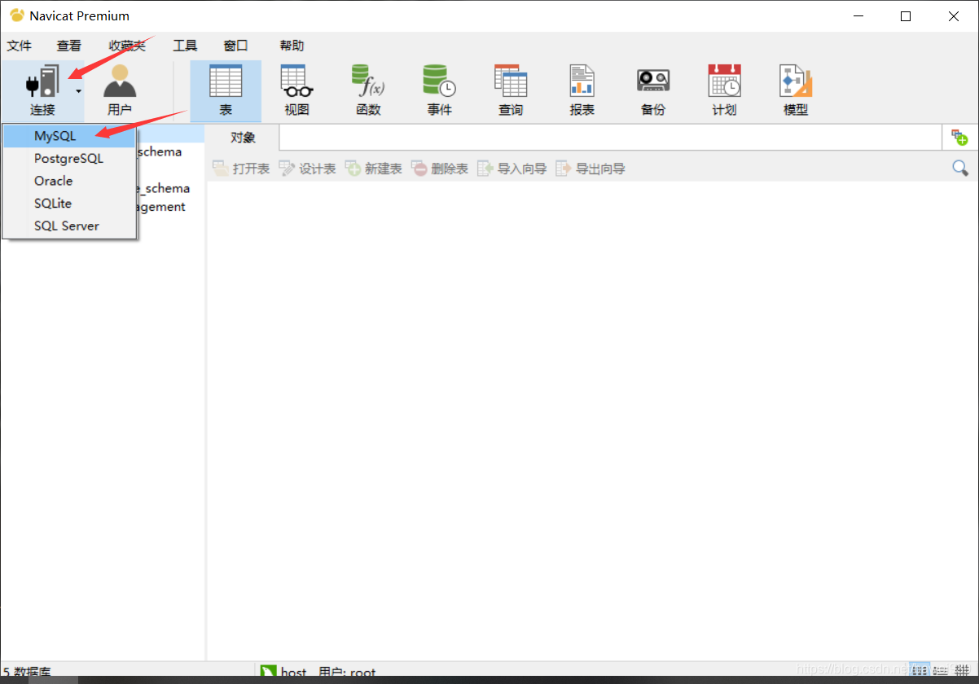Click the 新建表 new table button
Screen dimensions: 979x684
point(374,169)
